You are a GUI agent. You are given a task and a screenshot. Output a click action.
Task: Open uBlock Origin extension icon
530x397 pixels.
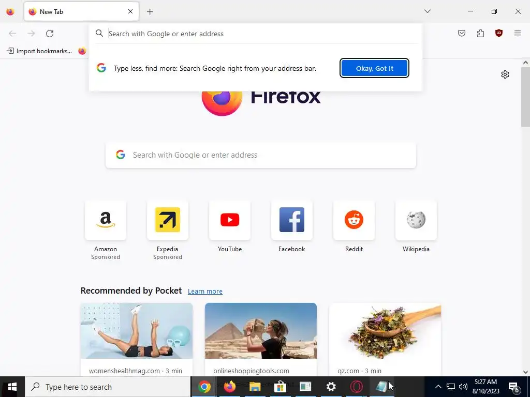pos(499,33)
